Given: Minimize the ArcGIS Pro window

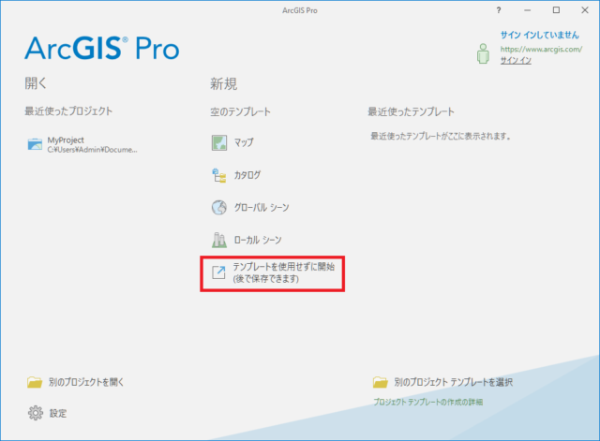Looking at the screenshot, I should (x=527, y=10).
